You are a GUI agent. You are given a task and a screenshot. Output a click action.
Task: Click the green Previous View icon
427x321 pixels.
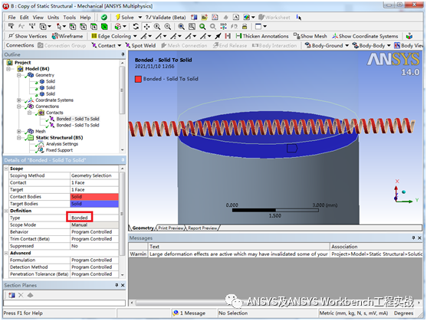pyautogui.click(x=202, y=27)
